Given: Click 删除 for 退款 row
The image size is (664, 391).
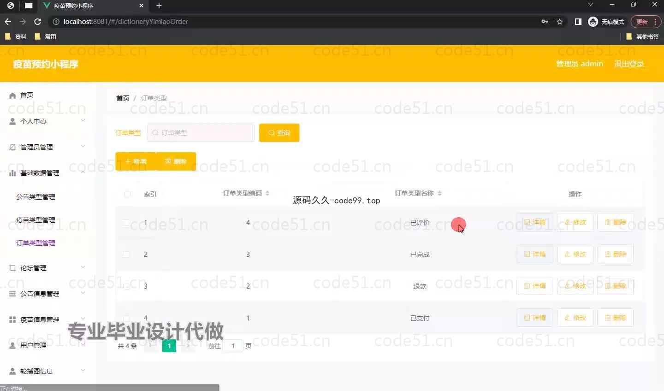Looking at the screenshot, I should tap(616, 286).
